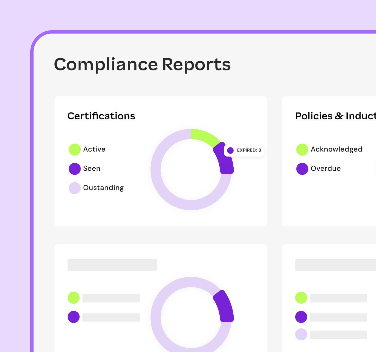Click the Active legend label text
Viewport: 376px width, 352px height.
(x=94, y=149)
